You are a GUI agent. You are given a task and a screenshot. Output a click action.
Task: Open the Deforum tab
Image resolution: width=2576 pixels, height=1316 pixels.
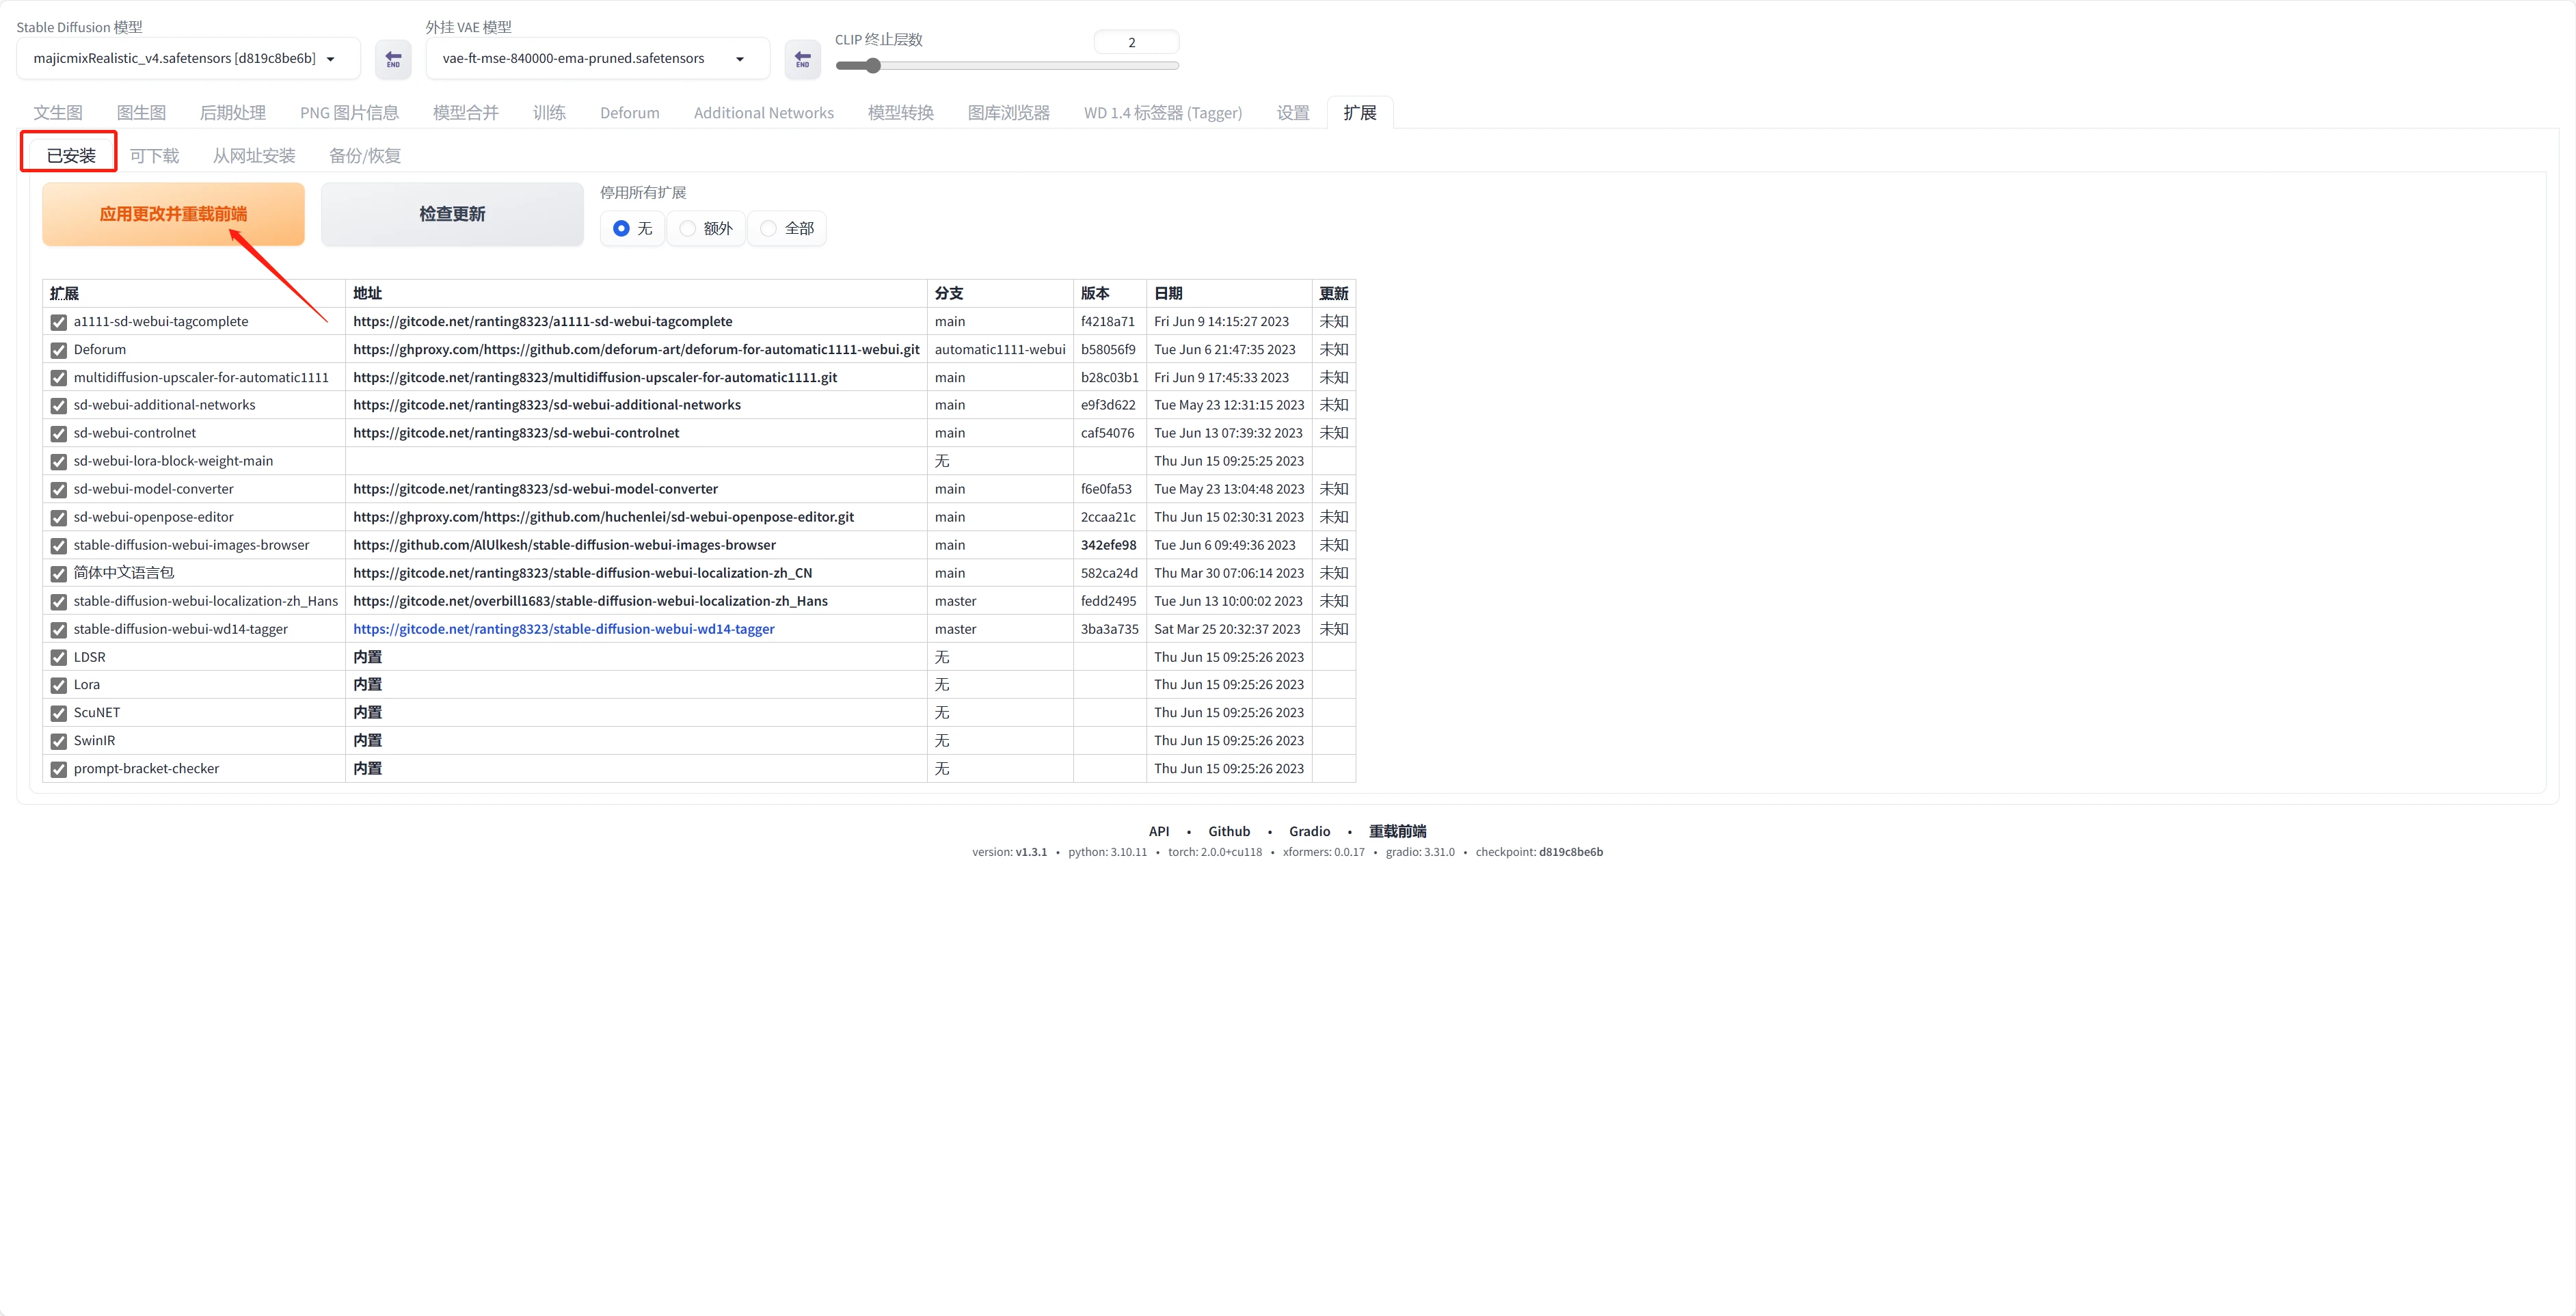tap(630, 113)
